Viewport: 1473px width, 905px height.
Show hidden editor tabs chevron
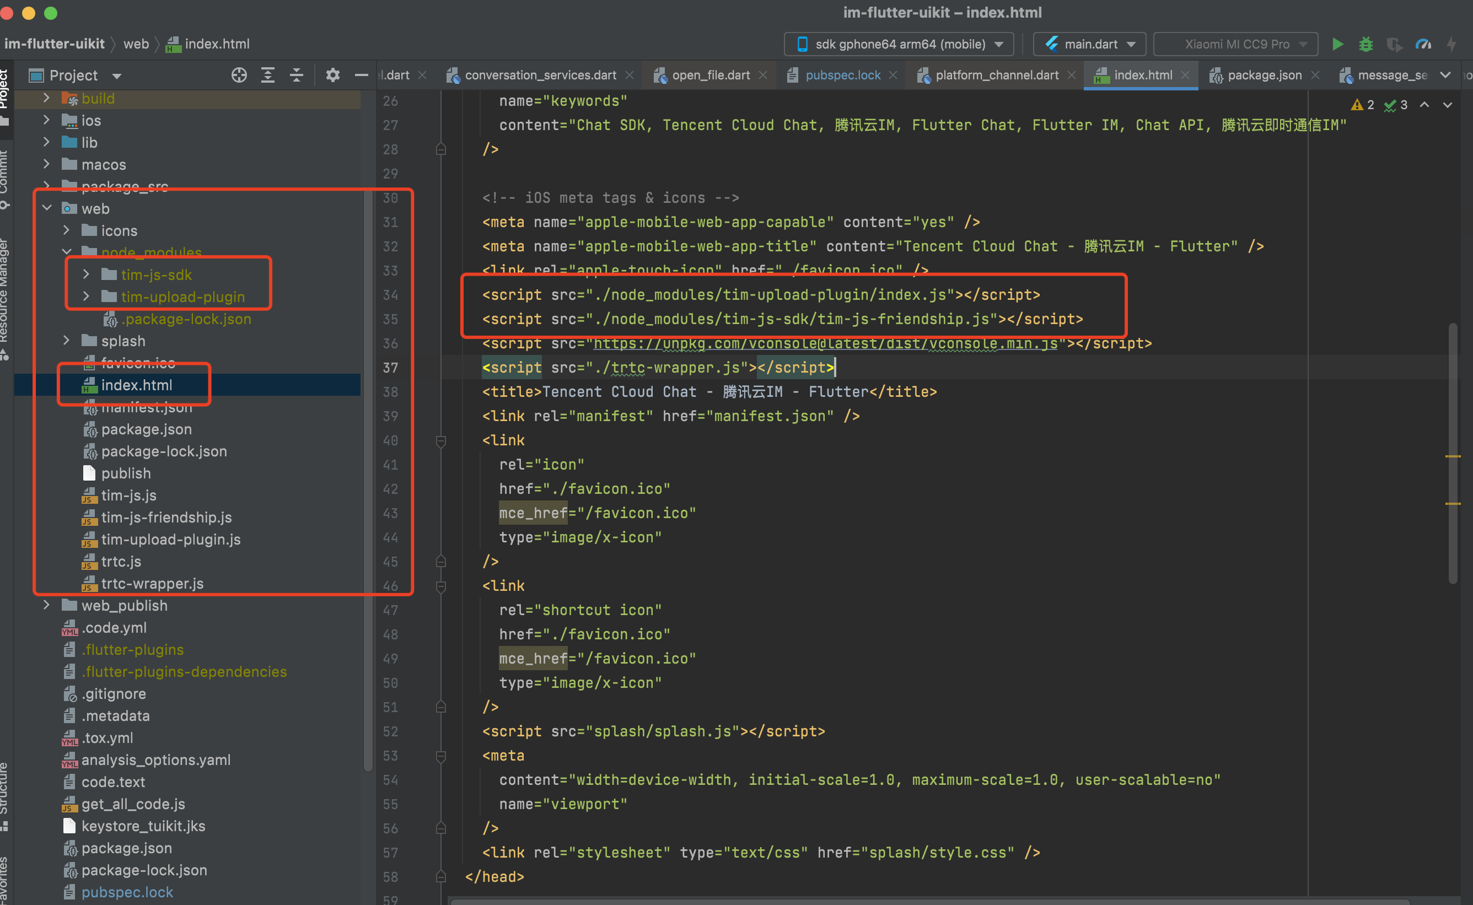(1445, 76)
